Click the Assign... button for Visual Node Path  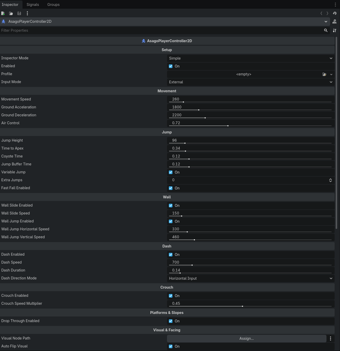click(x=247, y=338)
